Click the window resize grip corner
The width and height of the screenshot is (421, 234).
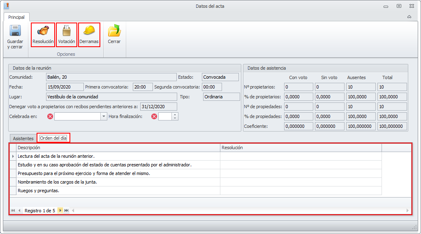click(x=414, y=227)
